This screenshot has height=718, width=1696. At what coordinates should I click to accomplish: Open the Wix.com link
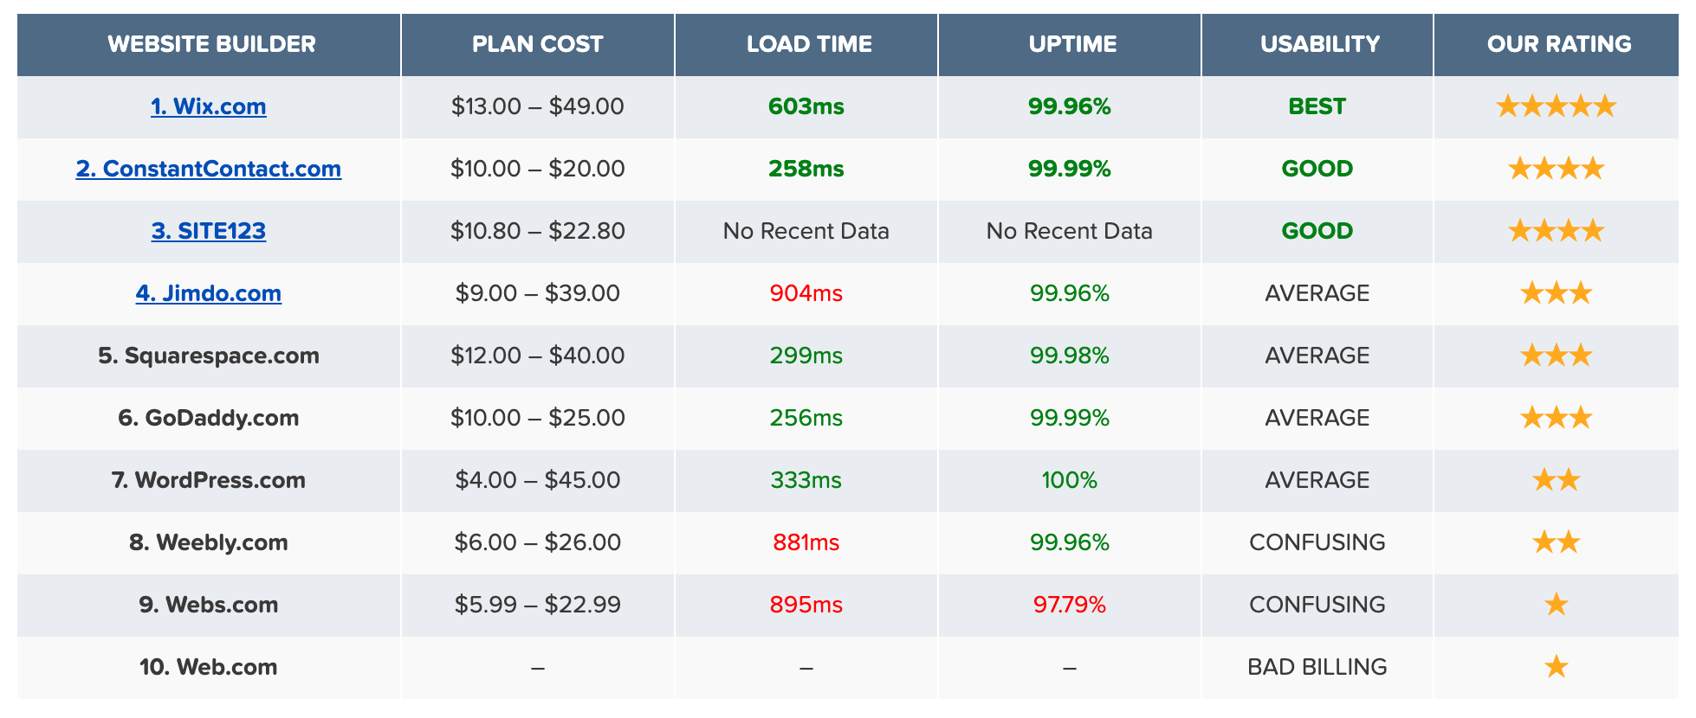[x=208, y=106]
